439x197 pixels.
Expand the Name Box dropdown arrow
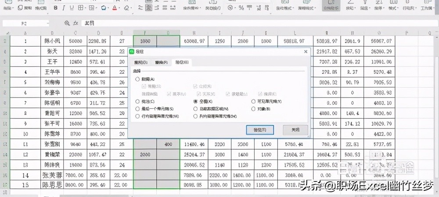48,24
